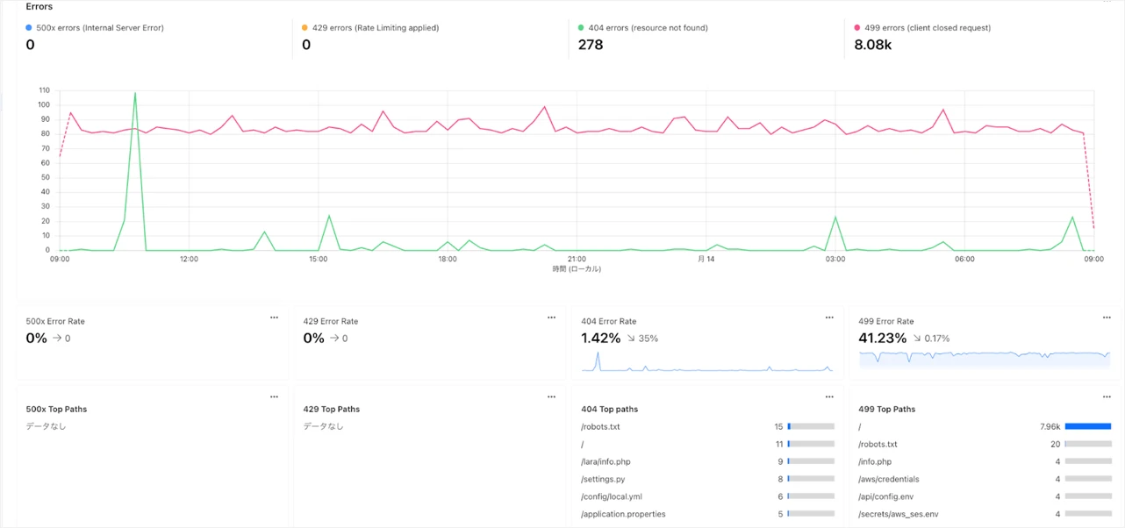Open the 499 Error Rate ellipsis menu
The image size is (1125, 528).
point(1107,318)
